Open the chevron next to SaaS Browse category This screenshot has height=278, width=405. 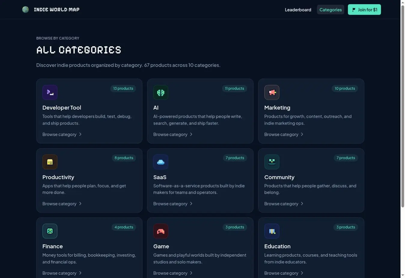point(191,204)
